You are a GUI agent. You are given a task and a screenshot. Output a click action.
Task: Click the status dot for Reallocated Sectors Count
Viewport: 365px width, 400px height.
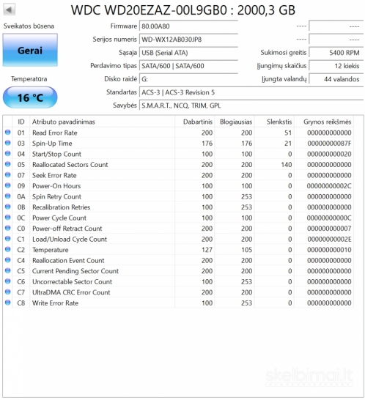(7, 164)
